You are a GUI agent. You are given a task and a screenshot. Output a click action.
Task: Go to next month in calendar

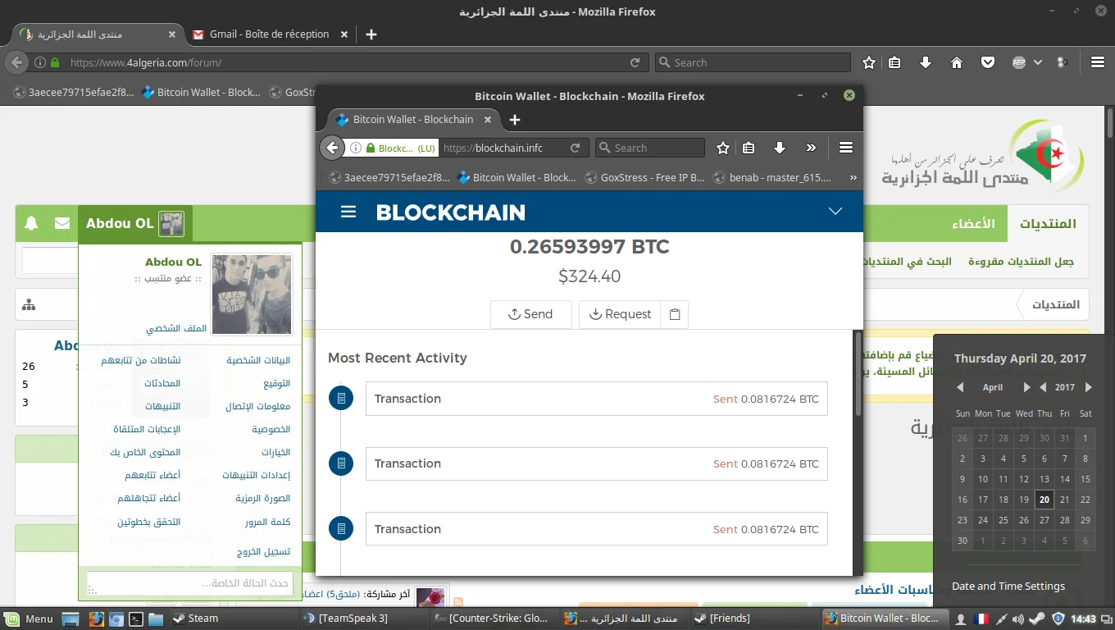coord(1026,387)
